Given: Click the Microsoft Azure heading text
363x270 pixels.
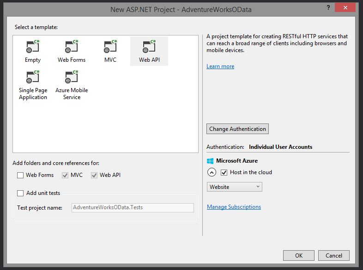Looking at the screenshot, I should pos(237,161).
